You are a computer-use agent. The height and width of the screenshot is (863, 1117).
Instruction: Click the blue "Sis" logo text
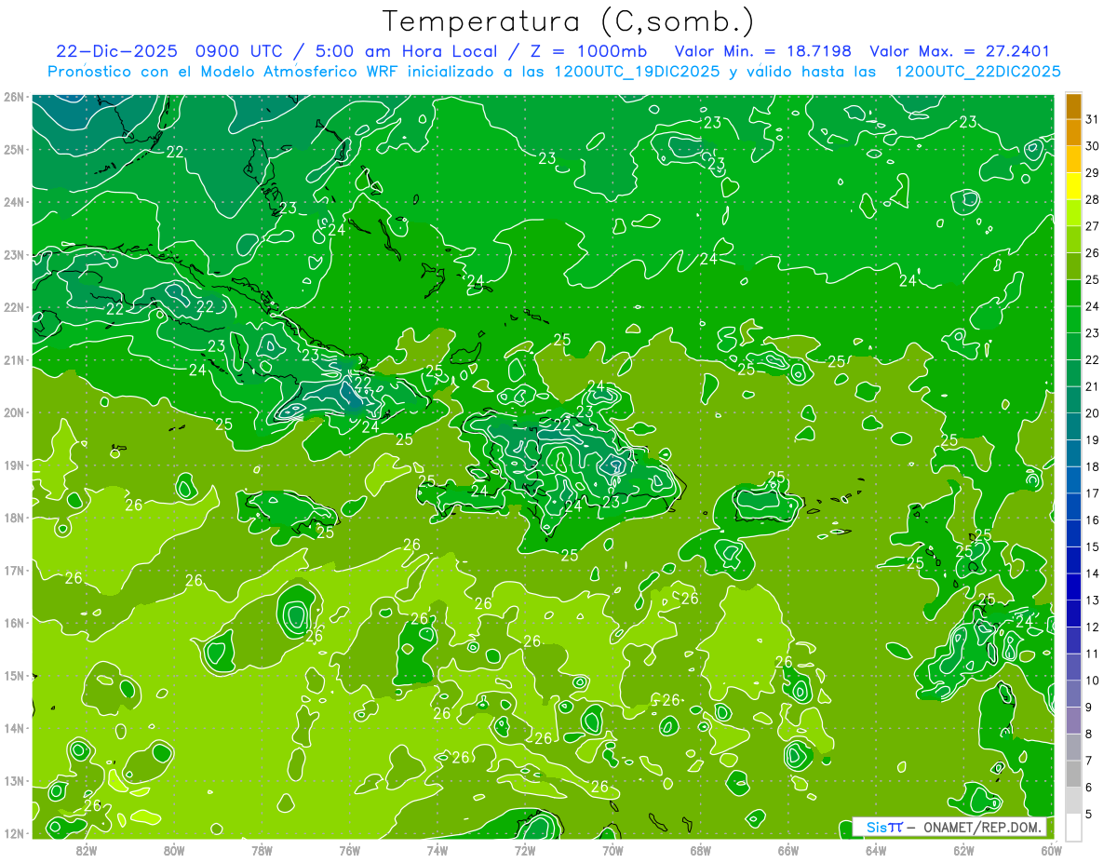click(875, 827)
